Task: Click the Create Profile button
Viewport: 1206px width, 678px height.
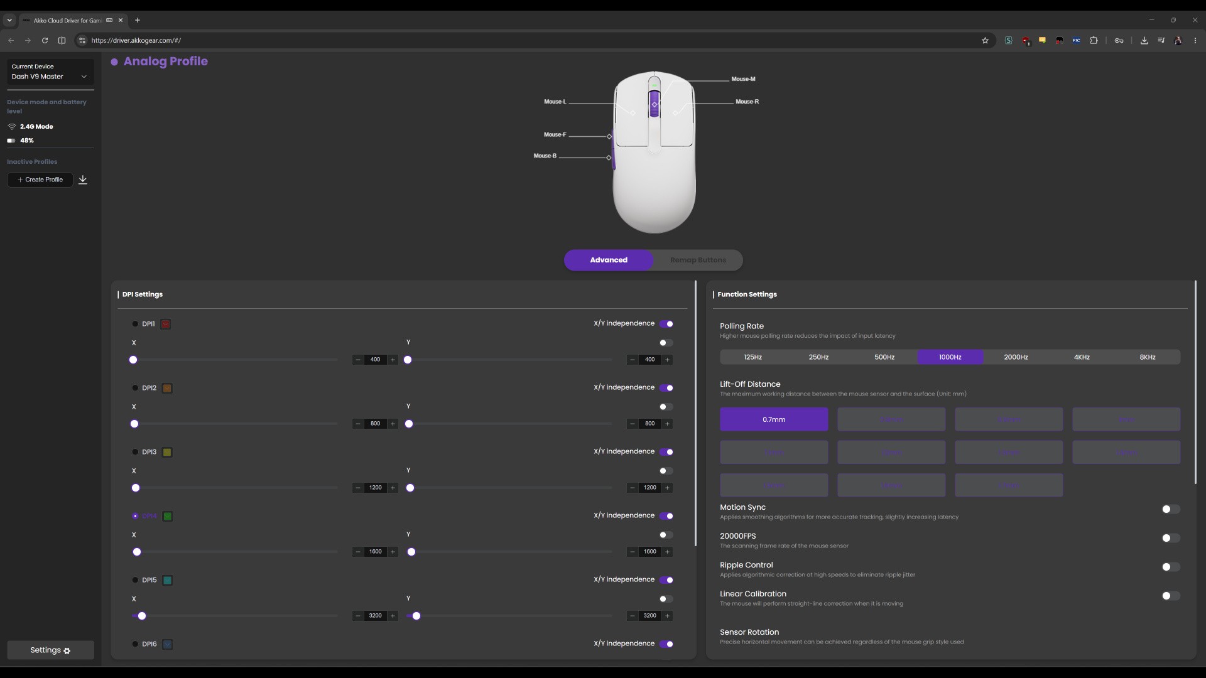Action: click(x=40, y=180)
